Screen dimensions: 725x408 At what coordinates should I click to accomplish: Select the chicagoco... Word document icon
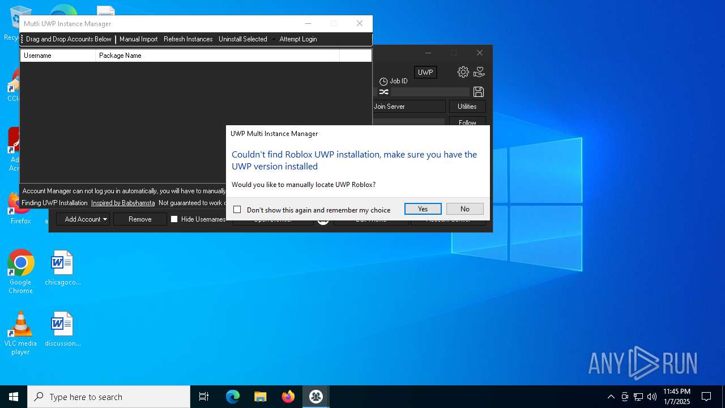pyautogui.click(x=62, y=269)
